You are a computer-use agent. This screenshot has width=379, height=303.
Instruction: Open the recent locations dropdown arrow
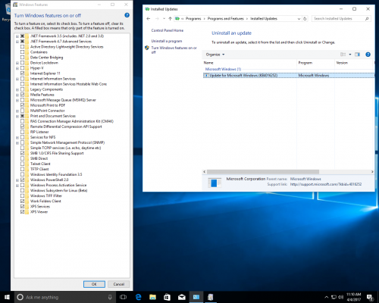pos(164,19)
